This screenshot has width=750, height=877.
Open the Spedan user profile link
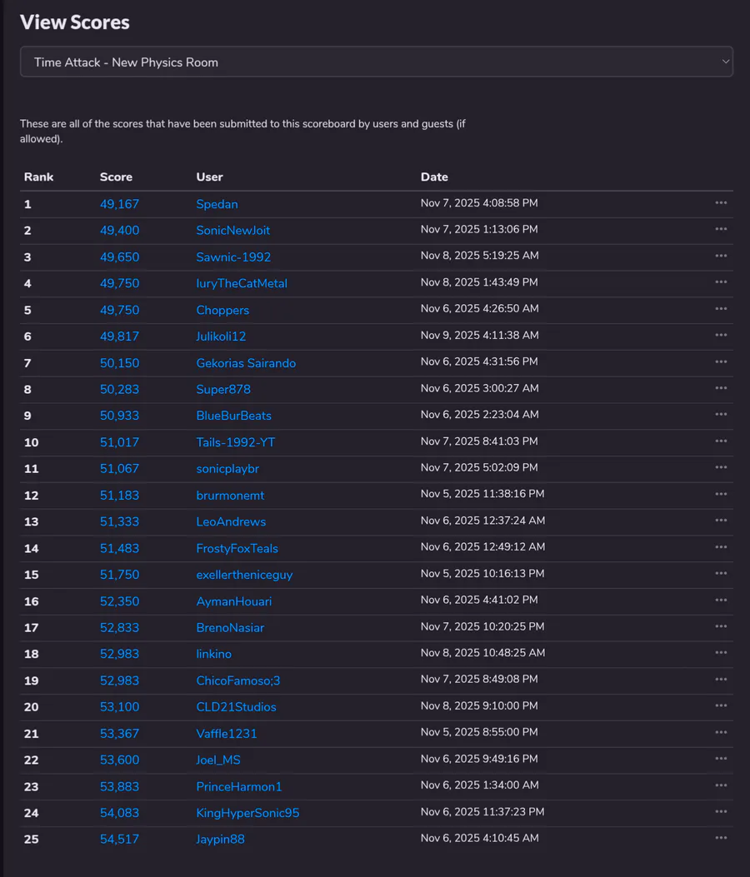(x=217, y=204)
